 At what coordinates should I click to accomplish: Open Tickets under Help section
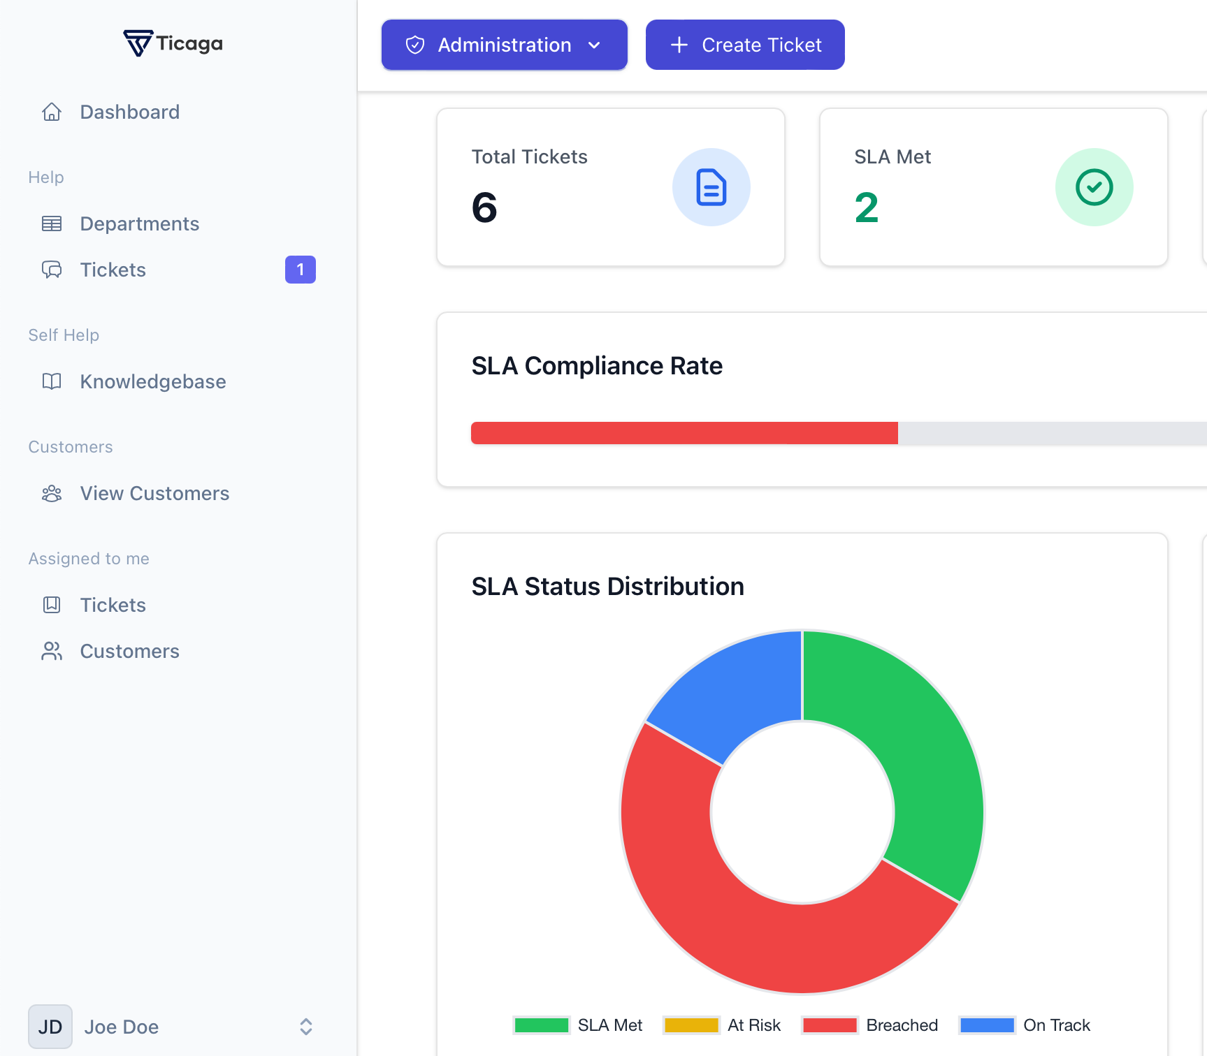pos(113,270)
